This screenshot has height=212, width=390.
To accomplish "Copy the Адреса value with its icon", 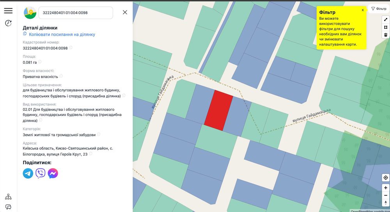I will [x=90, y=154].
